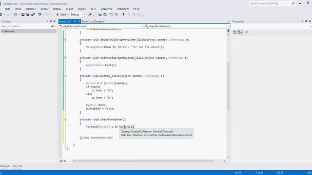Open the document tab list dropdown arrow

229,21
